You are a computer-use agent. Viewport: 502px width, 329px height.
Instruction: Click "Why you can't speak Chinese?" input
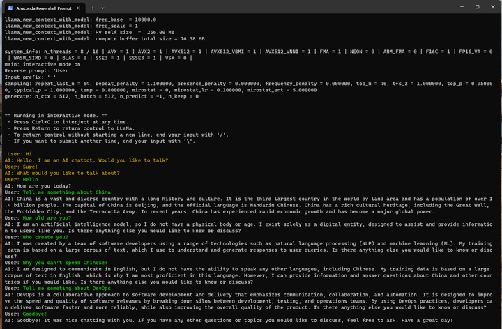(x=65, y=263)
